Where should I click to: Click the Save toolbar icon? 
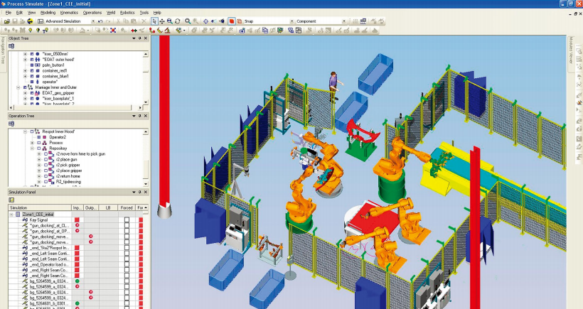pyautogui.click(x=15, y=21)
